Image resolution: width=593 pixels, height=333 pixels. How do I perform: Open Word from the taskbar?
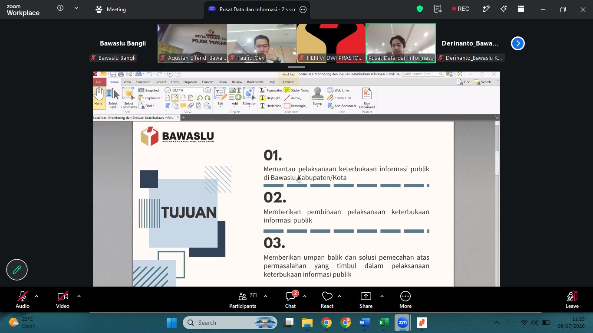[x=365, y=323]
